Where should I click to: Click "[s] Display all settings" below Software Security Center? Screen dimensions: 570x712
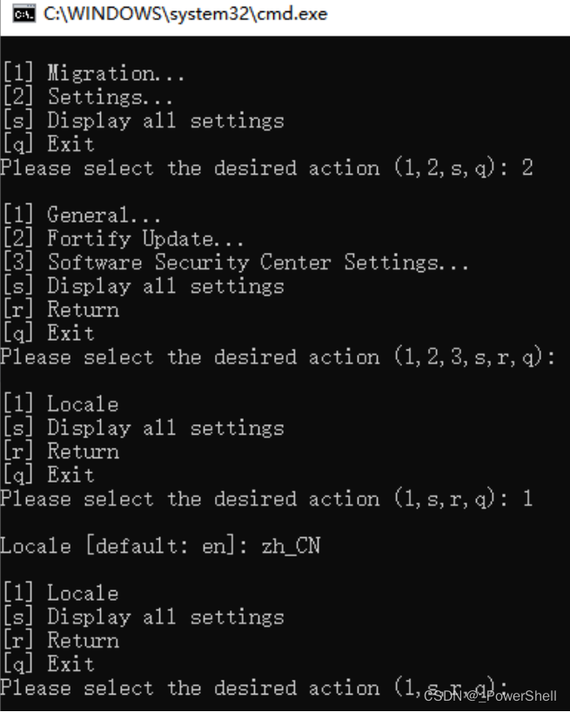143,286
